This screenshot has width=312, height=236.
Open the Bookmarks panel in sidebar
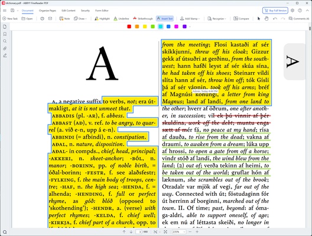coord(5,34)
